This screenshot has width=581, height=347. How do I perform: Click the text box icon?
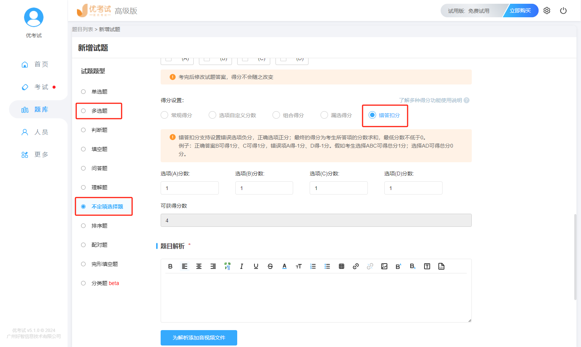point(427,266)
